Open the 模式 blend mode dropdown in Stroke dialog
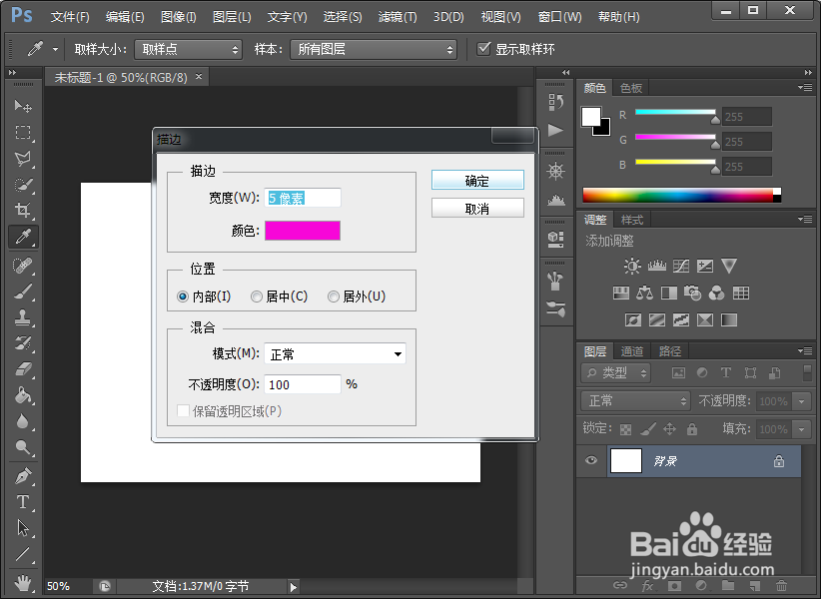821x599 pixels. coord(335,353)
